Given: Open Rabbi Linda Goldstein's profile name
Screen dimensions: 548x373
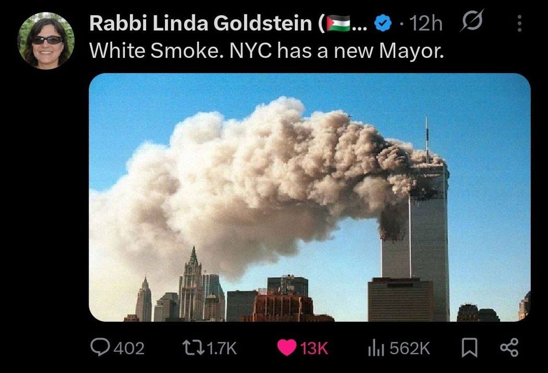Looking at the screenshot, I should (x=200, y=23).
